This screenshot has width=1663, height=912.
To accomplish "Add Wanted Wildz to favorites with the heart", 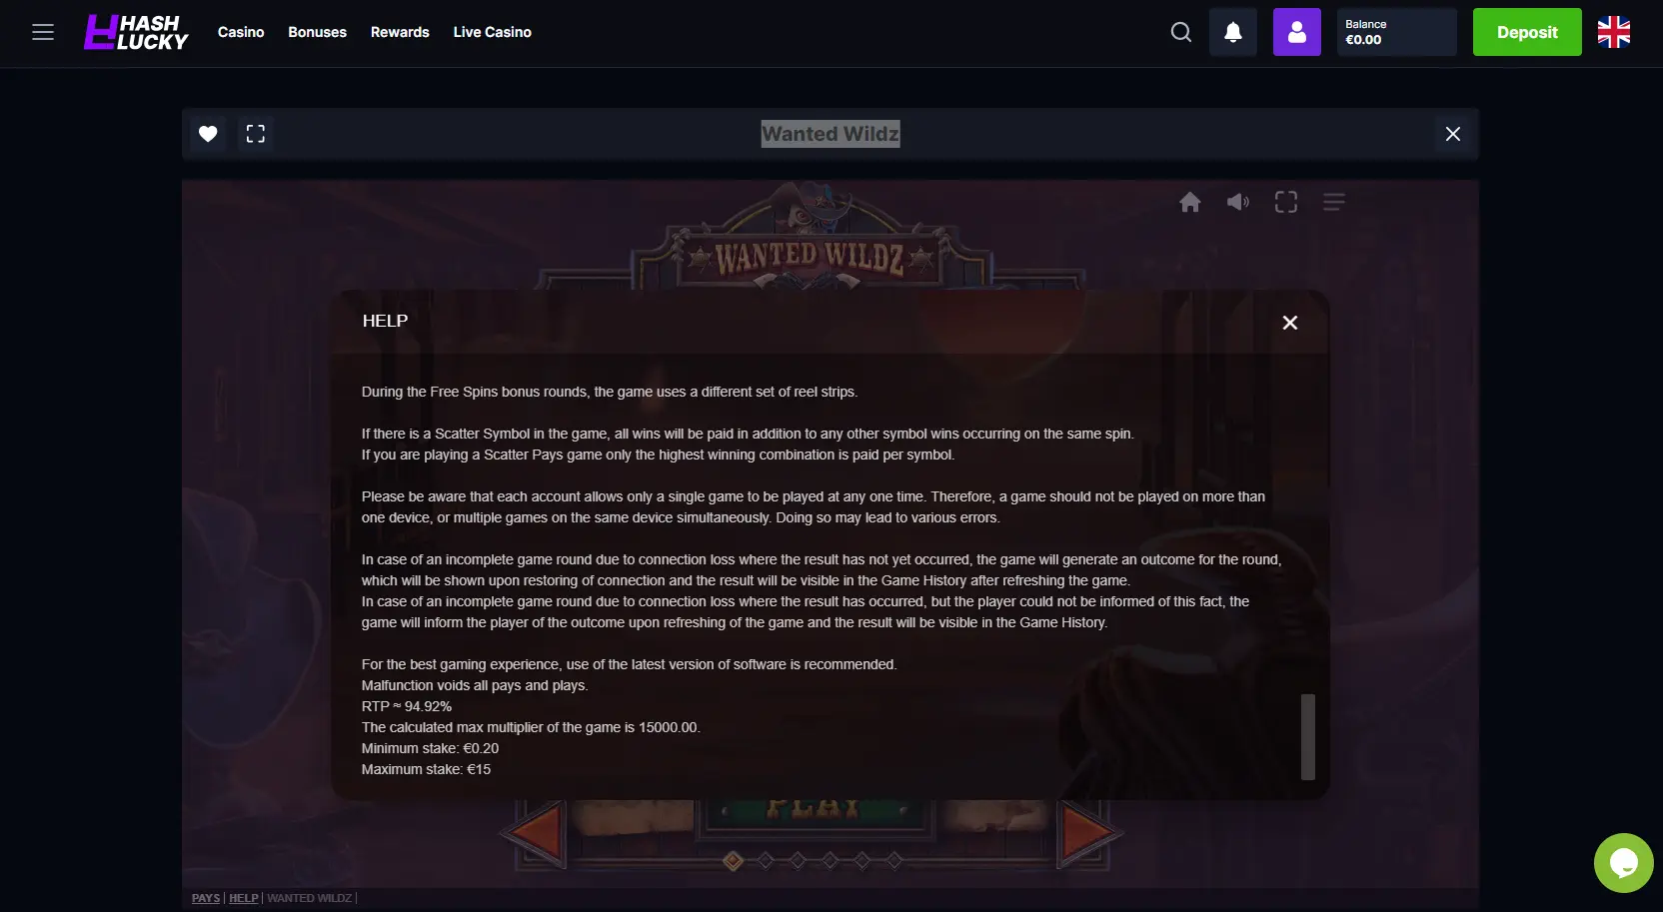I will coord(208,134).
